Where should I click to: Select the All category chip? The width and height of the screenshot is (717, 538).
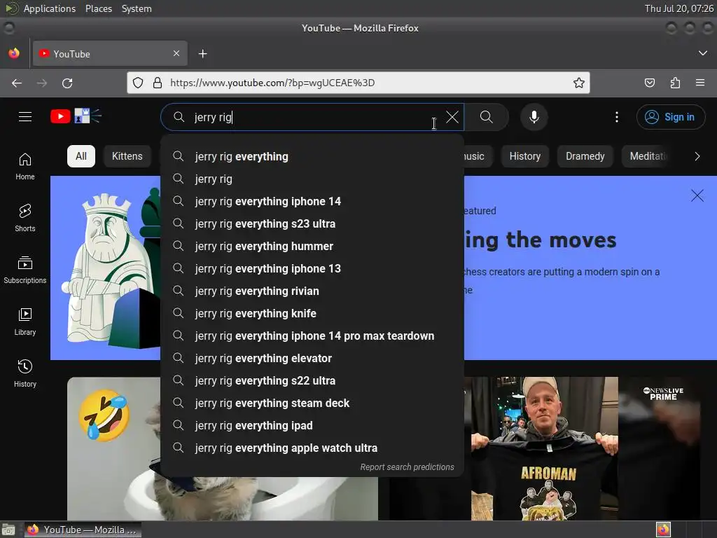(x=81, y=156)
